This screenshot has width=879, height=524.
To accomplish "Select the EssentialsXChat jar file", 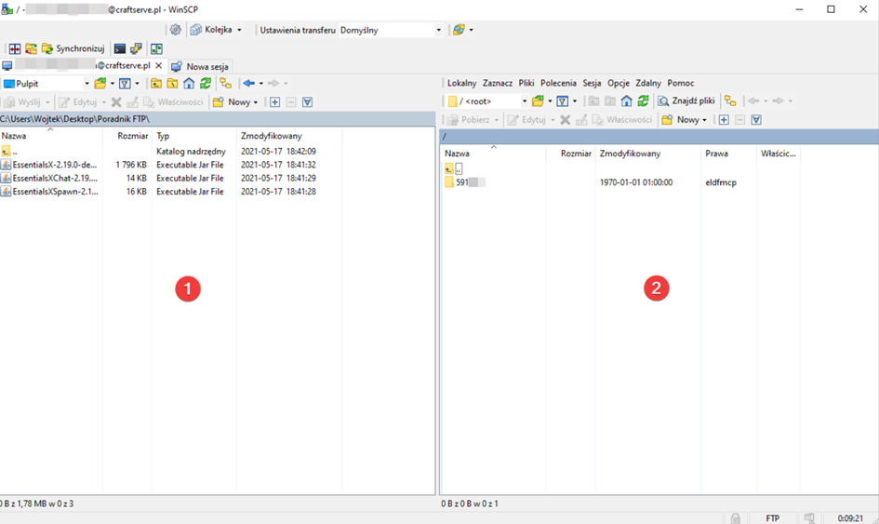I will point(53,178).
